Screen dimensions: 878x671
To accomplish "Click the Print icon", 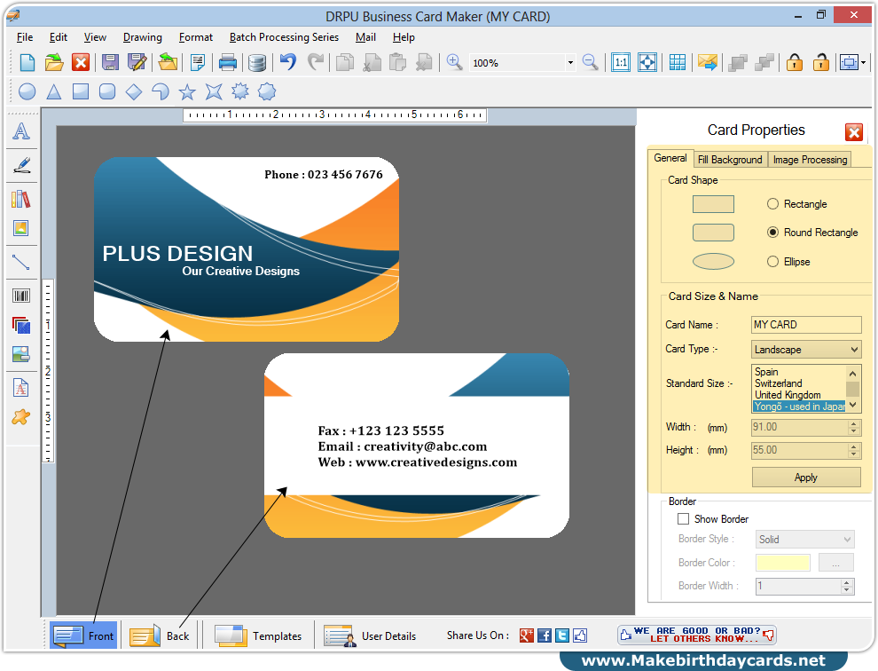I will coord(227,62).
